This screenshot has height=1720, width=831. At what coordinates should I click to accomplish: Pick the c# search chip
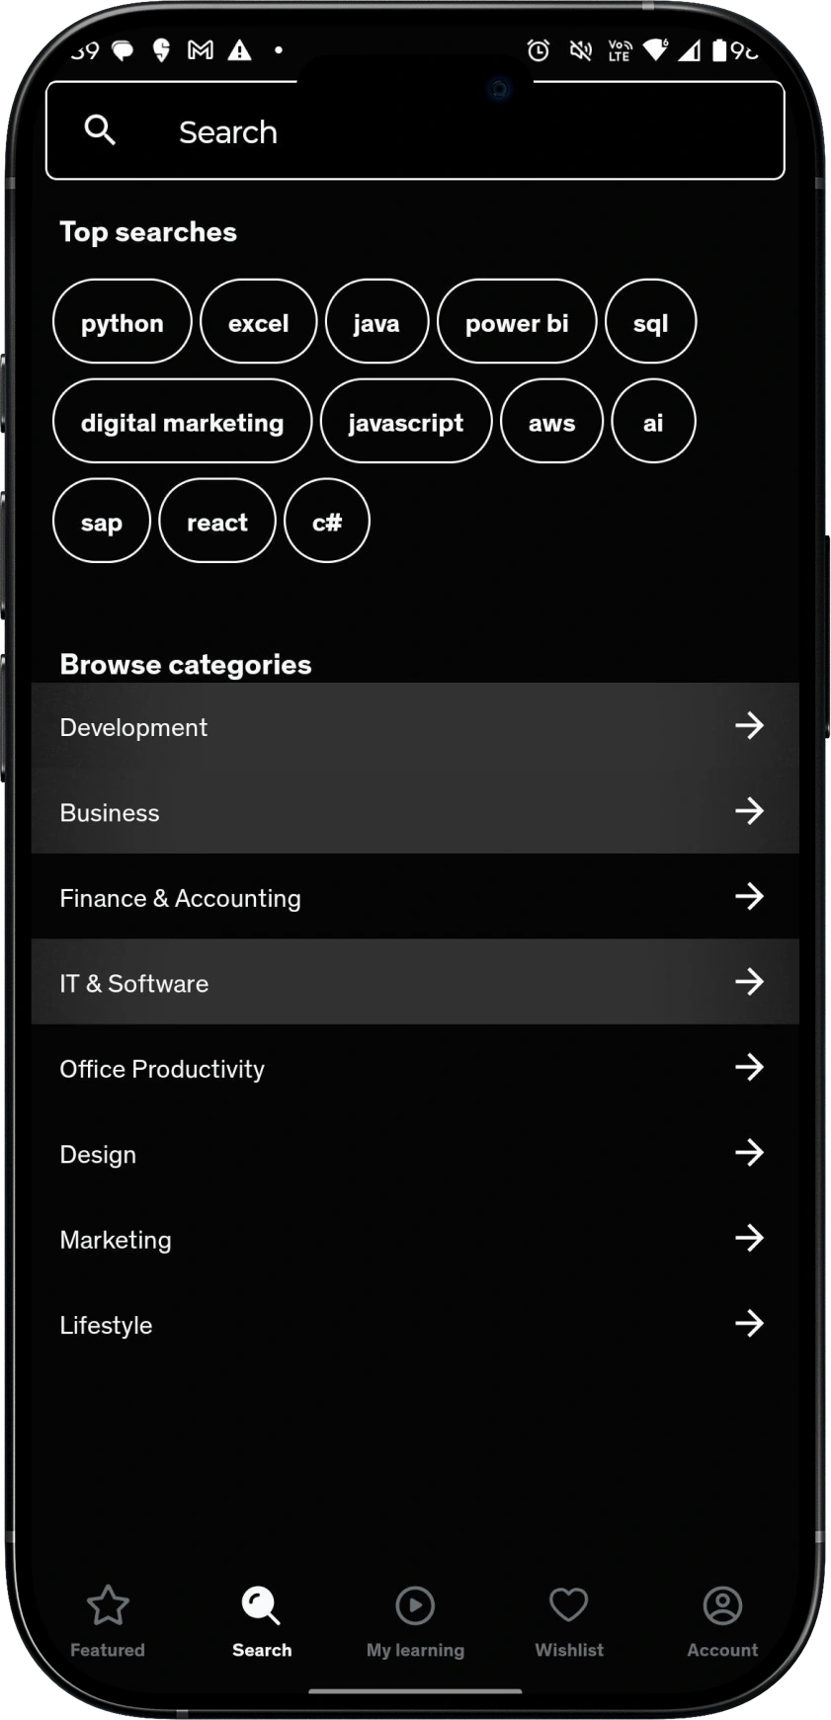pos(327,522)
